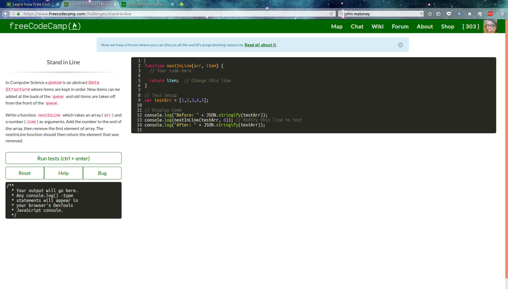Follow the Read all about it link
The width and height of the screenshot is (508, 289).
pos(260,45)
